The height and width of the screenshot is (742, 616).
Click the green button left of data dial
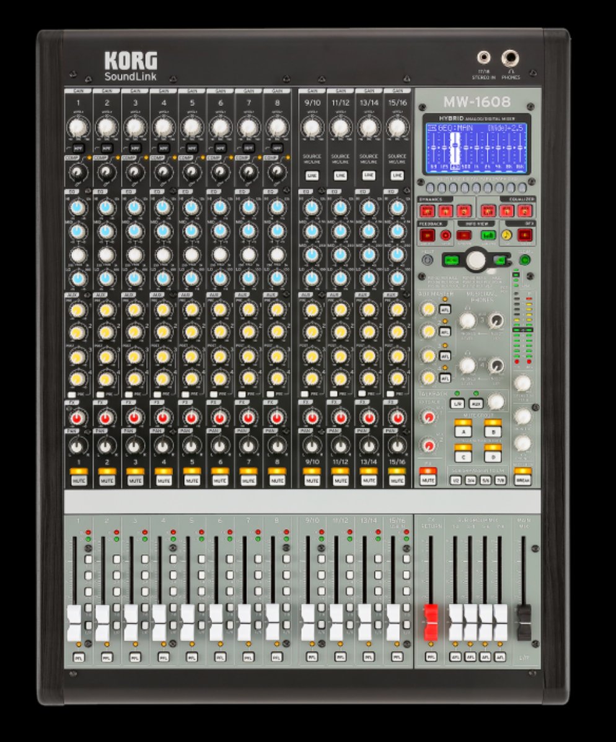pos(452,260)
